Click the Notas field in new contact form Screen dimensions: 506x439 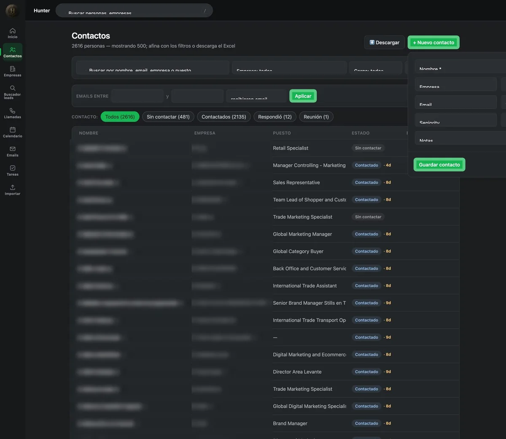pos(460,138)
